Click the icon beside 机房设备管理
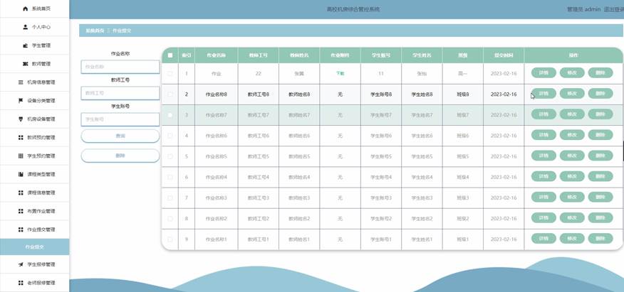 pyautogui.click(x=21, y=119)
